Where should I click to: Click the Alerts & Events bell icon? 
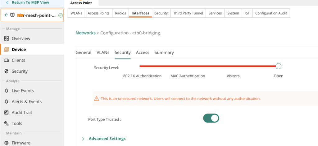(6, 101)
